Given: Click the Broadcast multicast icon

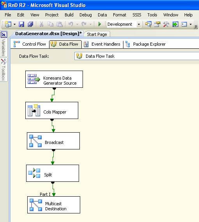Looking at the screenshot, I should click(x=35, y=141).
